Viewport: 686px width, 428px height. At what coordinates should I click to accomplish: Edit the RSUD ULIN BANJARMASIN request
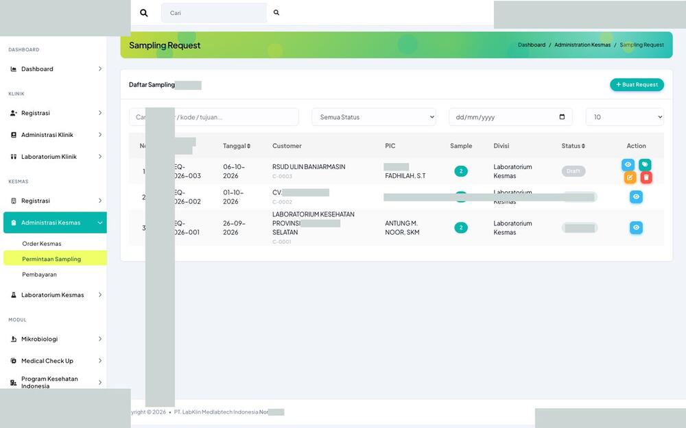click(x=630, y=178)
